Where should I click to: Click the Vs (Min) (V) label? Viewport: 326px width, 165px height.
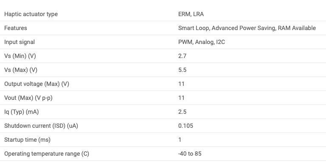[x=20, y=56]
